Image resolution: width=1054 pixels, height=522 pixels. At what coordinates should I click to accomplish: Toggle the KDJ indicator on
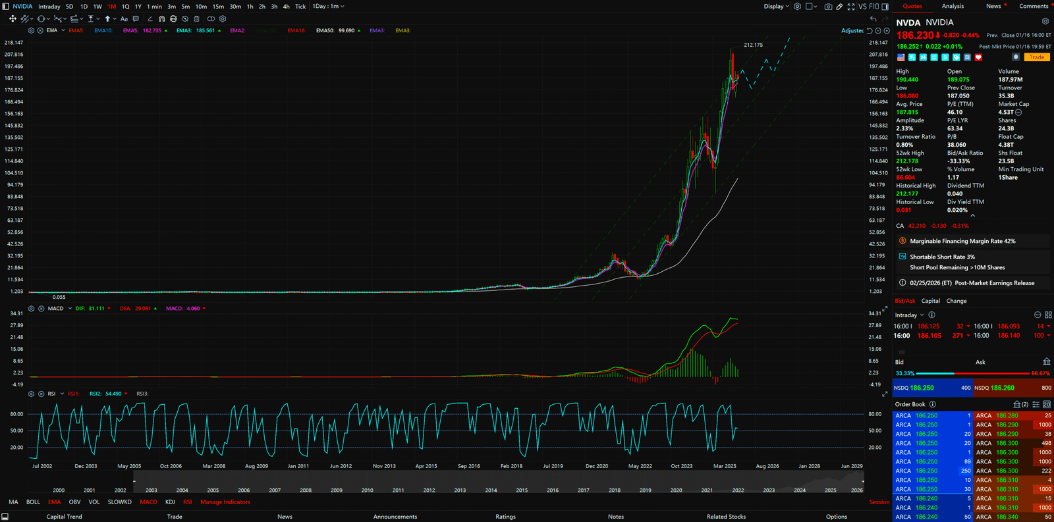[170, 502]
